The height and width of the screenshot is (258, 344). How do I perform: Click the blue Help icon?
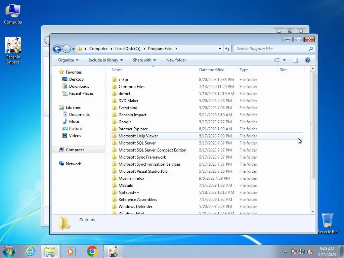[308, 60]
